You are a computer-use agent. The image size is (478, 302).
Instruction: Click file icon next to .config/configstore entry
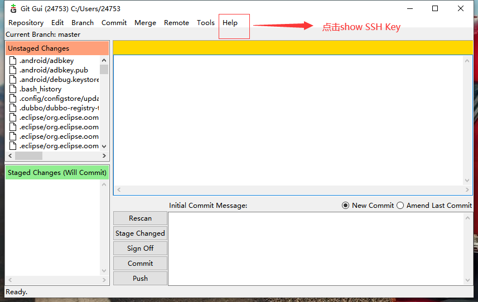tap(13, 99)
